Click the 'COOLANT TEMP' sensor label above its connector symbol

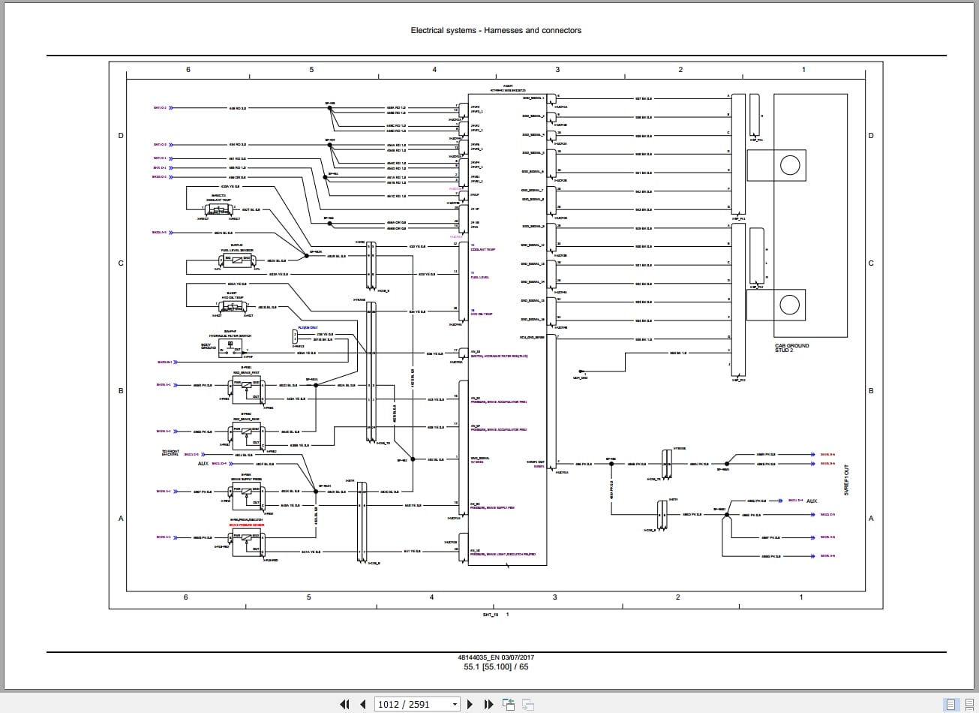tap(217, 200)
